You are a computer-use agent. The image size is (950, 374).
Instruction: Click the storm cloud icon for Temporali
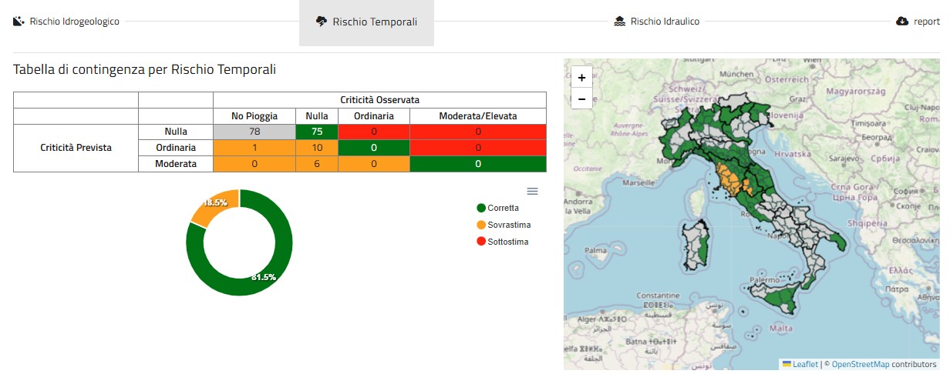[x=322, y=22]
